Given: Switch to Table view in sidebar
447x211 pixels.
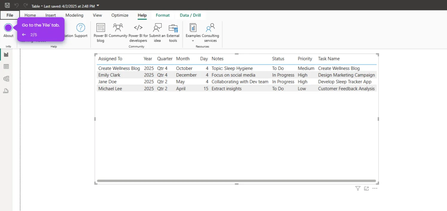Looking at the screenshot, I should (6, 67).
